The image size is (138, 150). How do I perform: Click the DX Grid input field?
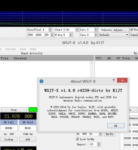click(x=28, y=128)
